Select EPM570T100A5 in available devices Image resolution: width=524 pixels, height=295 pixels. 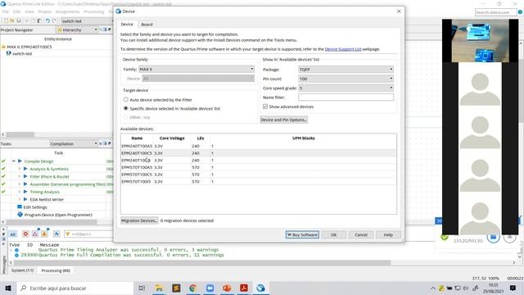[x=259, y=167]
